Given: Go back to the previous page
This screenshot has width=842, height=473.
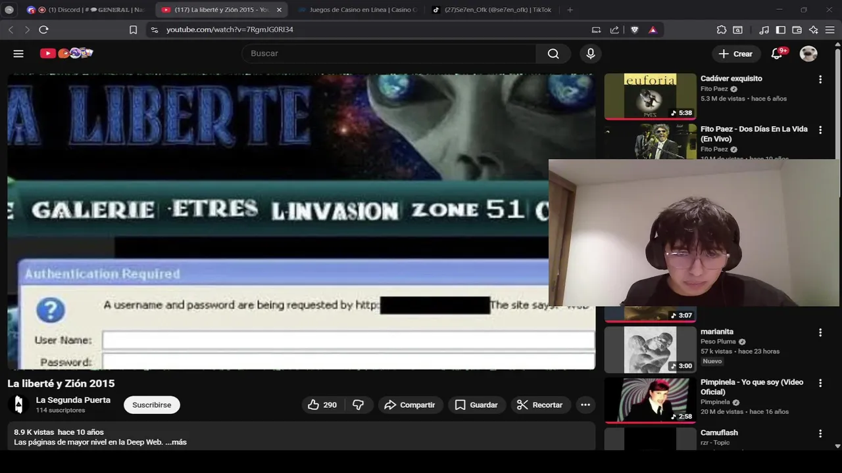Looking at the screenshot, I should pyautogui.click(x=11, y=30).
